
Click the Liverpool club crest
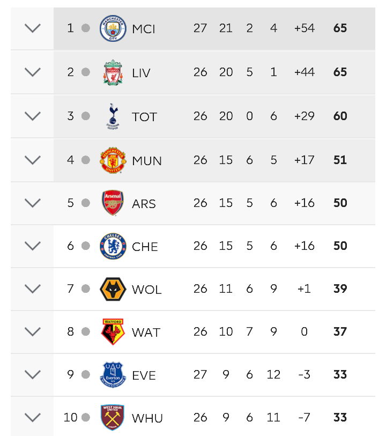[113, 72]
